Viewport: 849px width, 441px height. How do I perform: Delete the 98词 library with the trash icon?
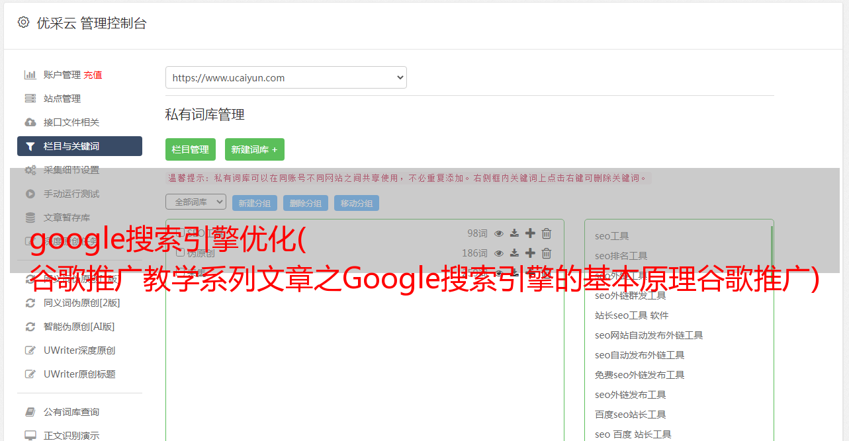click(547, 233)
